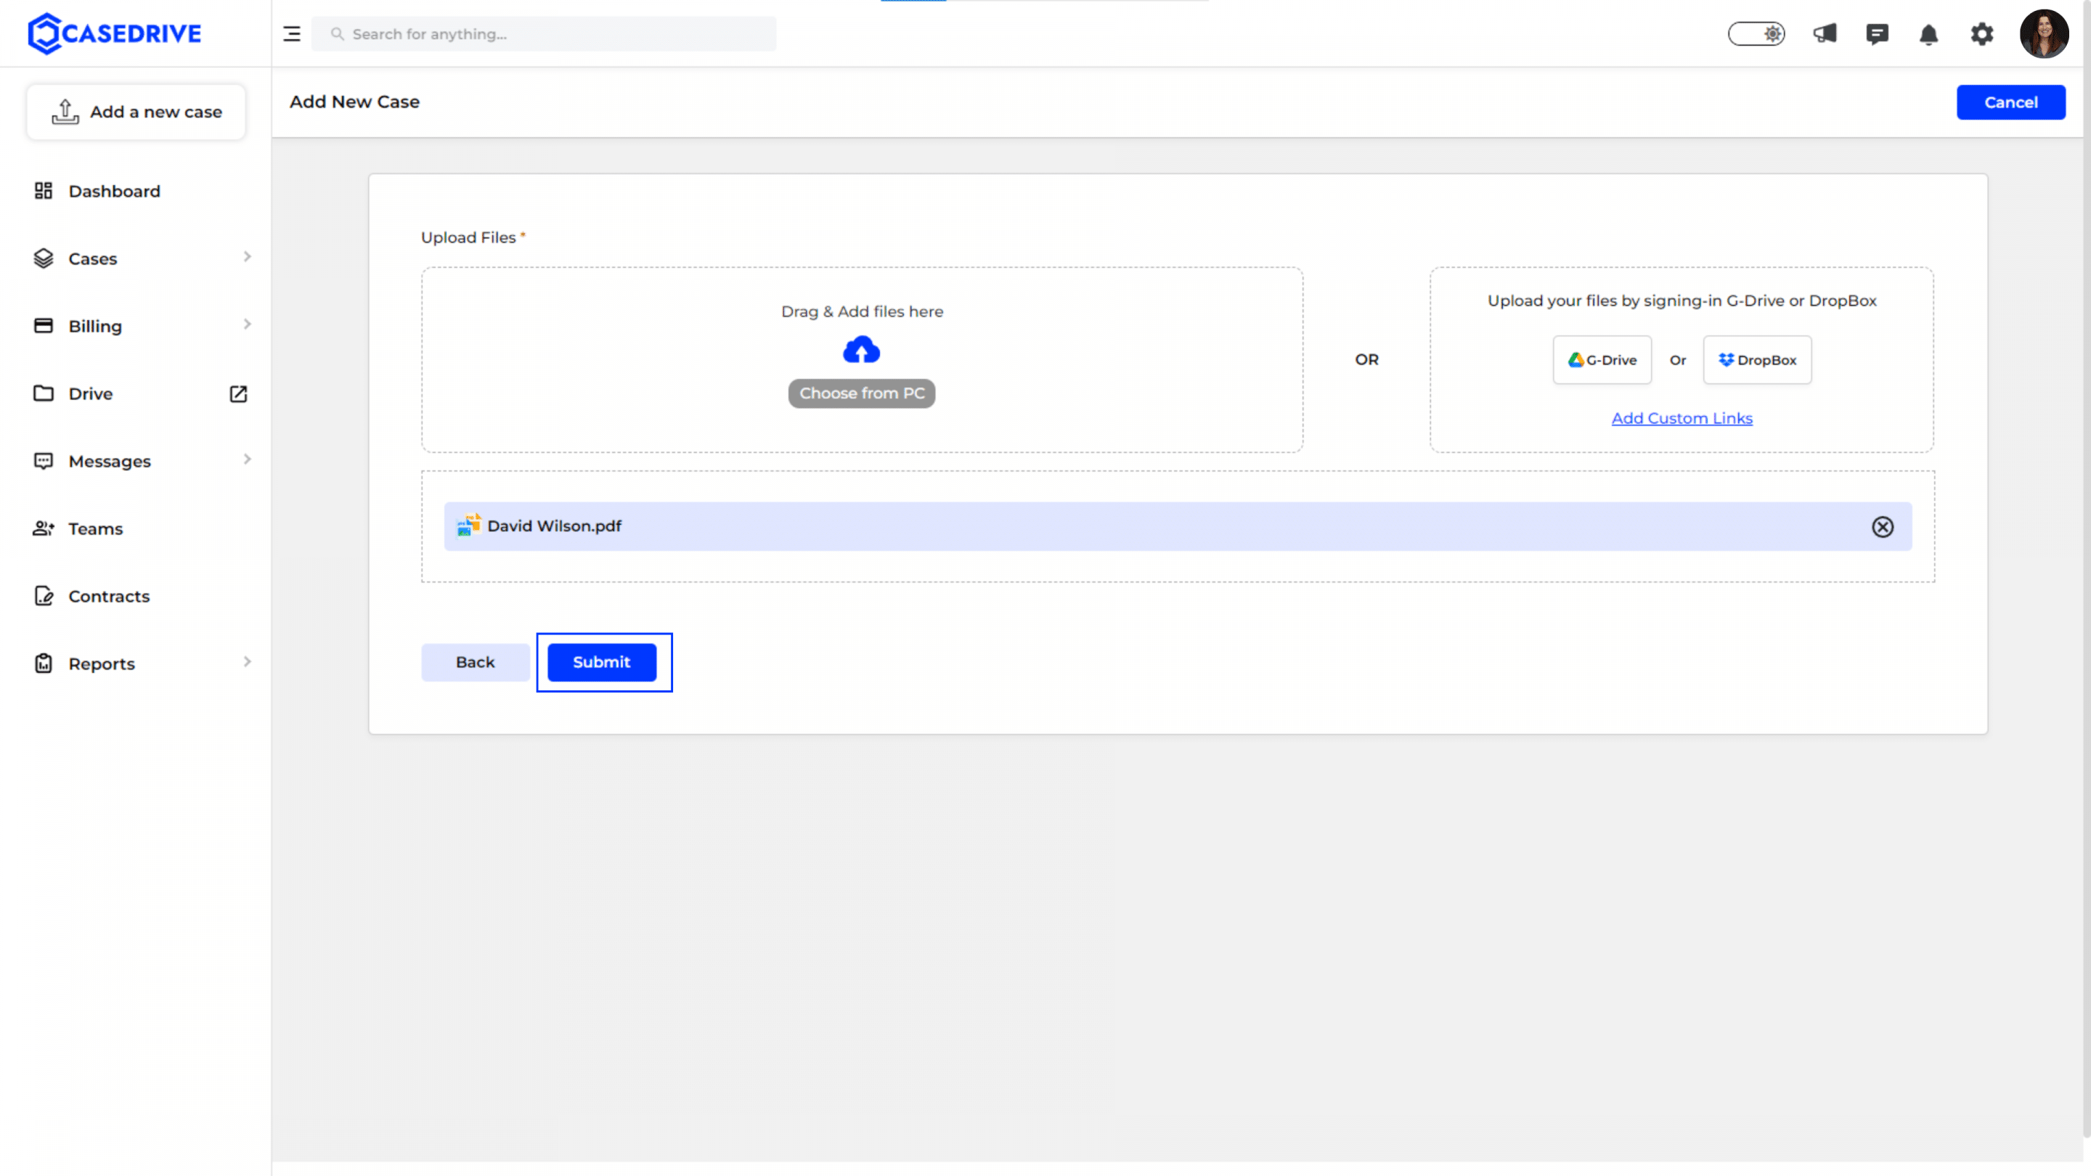Remove David Wilson.pdf with the X icon
This screenshot has width=2091, height=1176.
(x=1883, y=527)
